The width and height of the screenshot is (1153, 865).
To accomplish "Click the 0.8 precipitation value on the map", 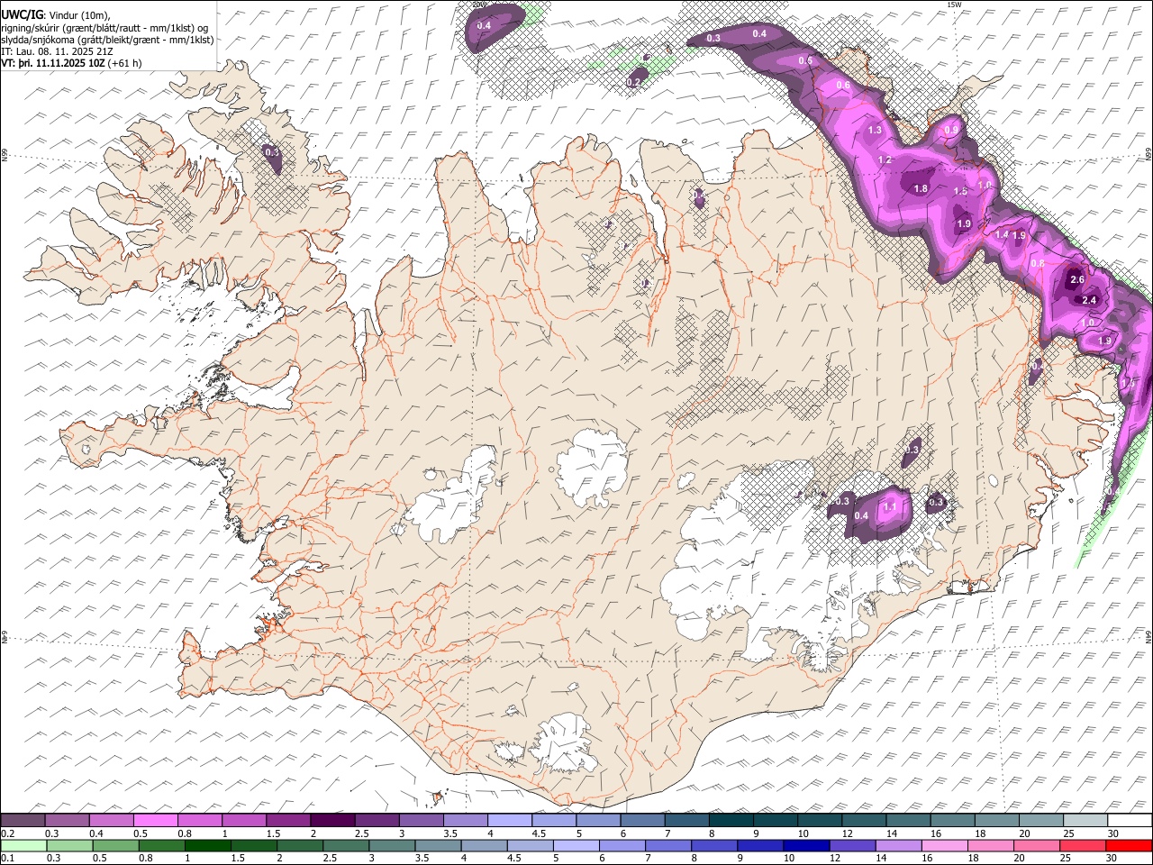I will point(1038,264).
